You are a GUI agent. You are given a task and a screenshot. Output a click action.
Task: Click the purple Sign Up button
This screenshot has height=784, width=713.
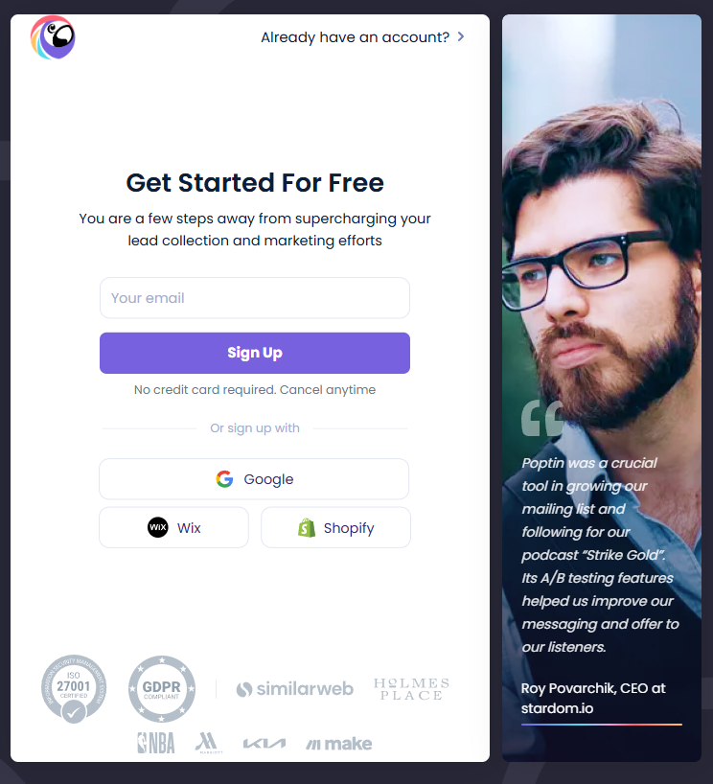(x=255, y=353)
